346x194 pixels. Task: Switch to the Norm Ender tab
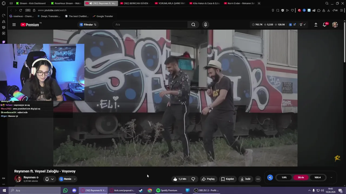(x=239, y=3)
